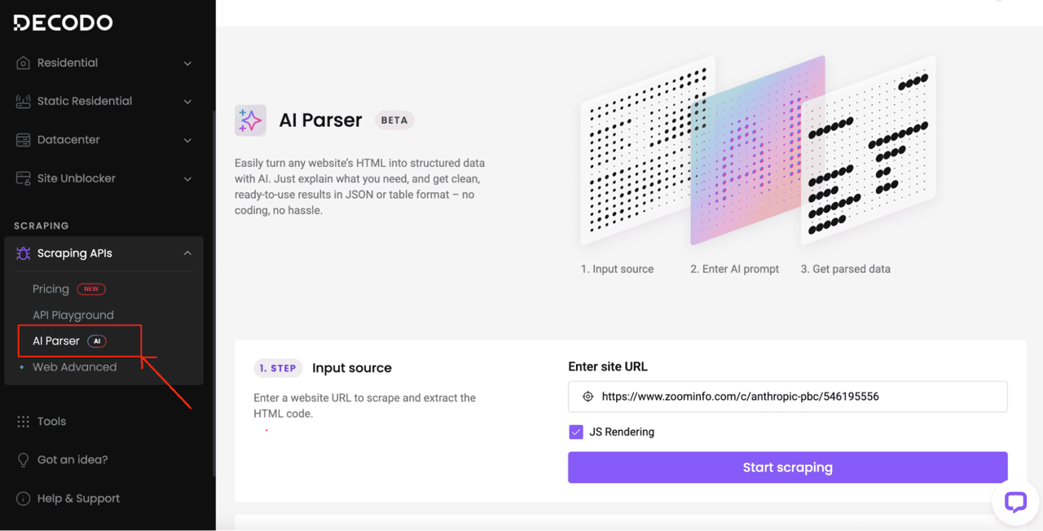Expand the Residential menu chevron

(x=187, y=64)
